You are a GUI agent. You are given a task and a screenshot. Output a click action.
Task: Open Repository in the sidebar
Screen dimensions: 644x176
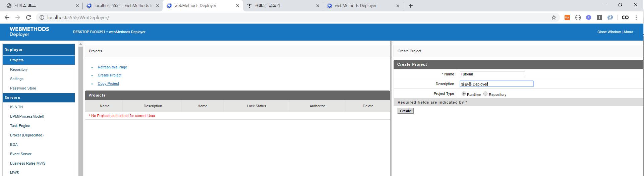(x=19, y=69)
